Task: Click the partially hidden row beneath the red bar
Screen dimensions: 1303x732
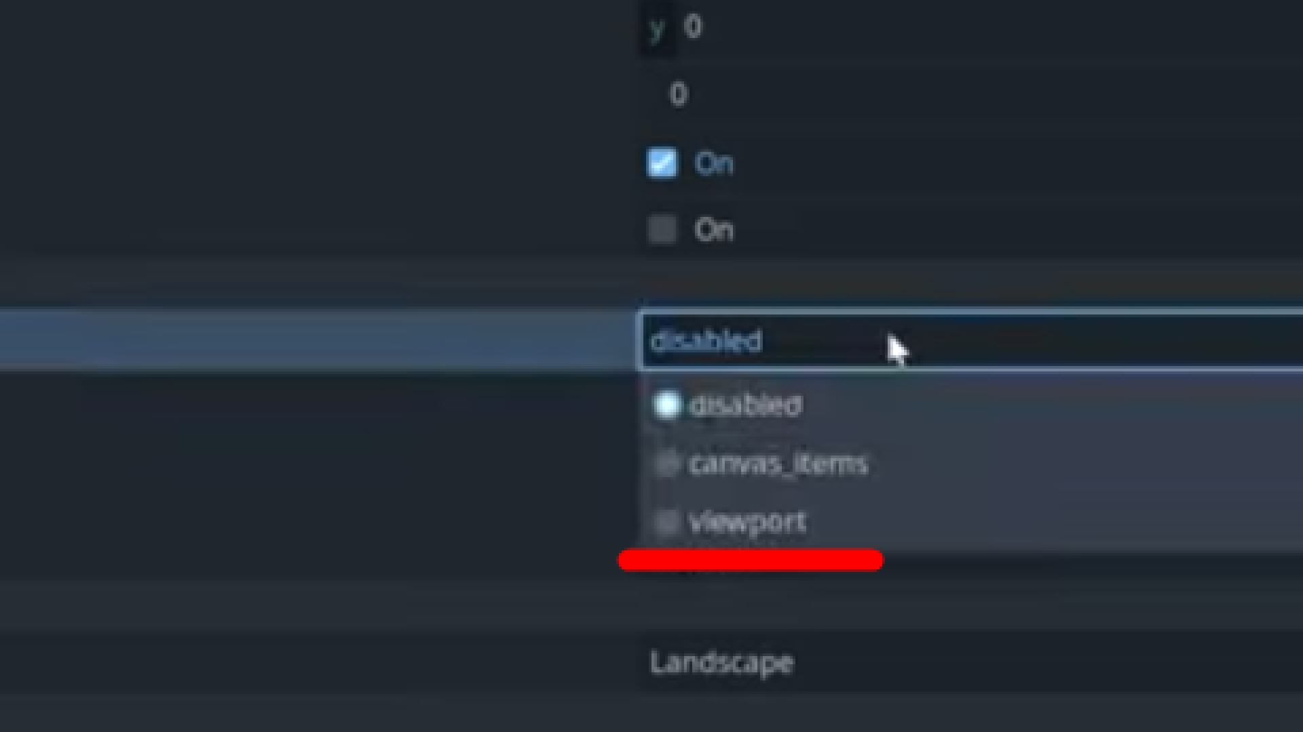Action: [x=651, y=567]
